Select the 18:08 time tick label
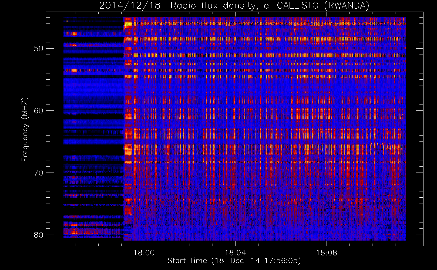Image resolution: width=437 pixels, height=270 pixels. (327, 253)
